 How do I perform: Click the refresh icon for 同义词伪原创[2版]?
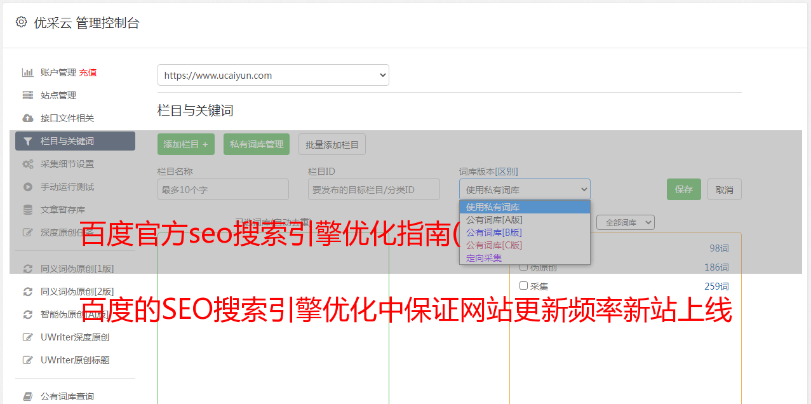[27, 292]
